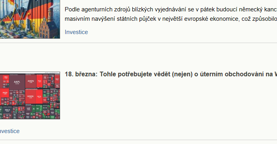The width and height of the screenshot is (277, 144).
Task: Click the article line starting 'masivním navýšení státních půjček'
Action: click(171, 19)
